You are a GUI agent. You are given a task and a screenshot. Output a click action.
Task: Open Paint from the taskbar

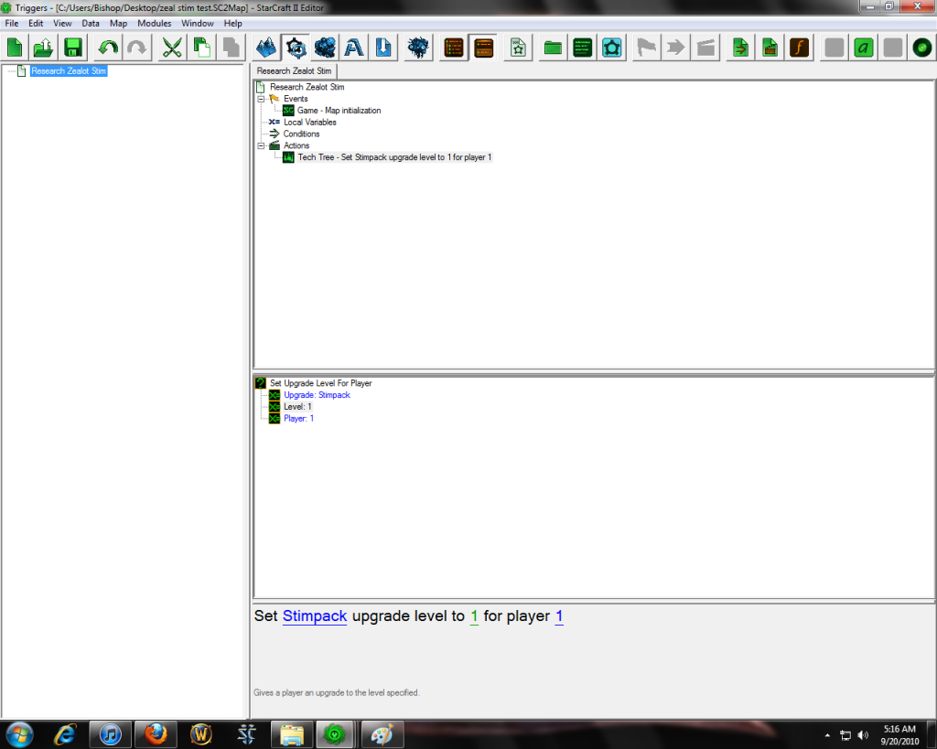click(382, 734)
